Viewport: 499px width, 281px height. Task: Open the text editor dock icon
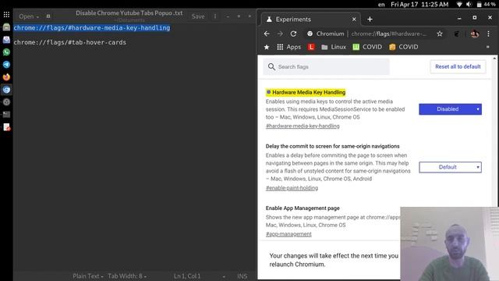click(6, 127)
